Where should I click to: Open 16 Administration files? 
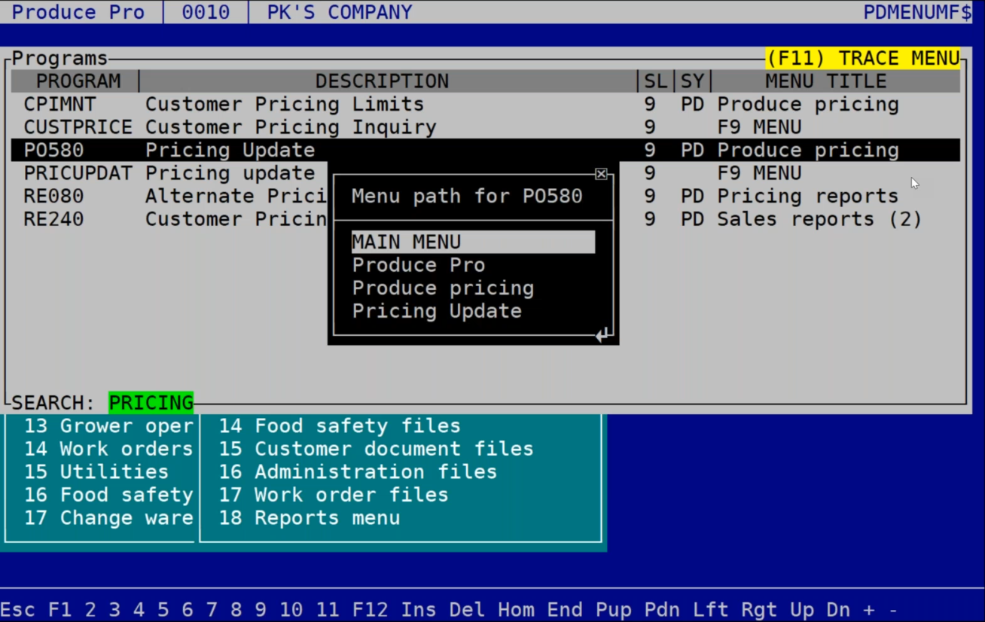point(358,472)
